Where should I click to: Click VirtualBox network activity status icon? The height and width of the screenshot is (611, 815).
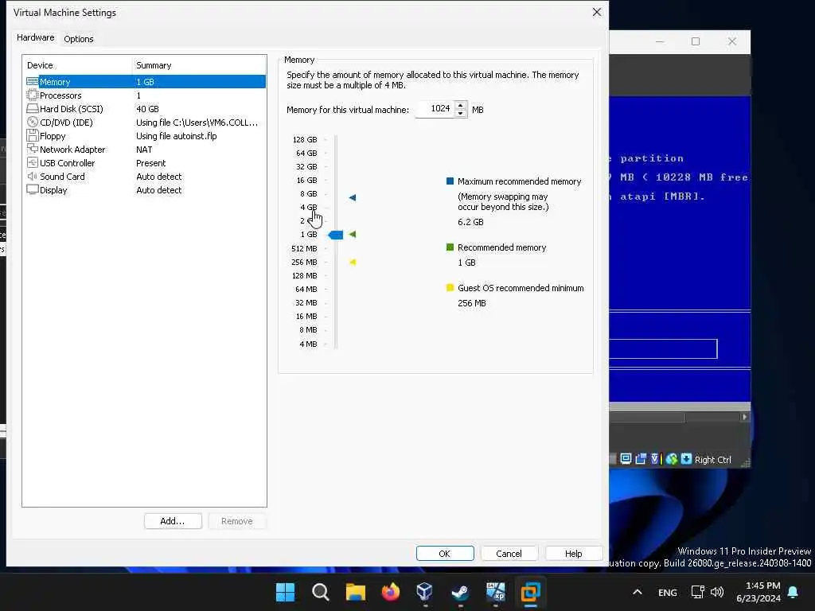[x=672, y=459]
